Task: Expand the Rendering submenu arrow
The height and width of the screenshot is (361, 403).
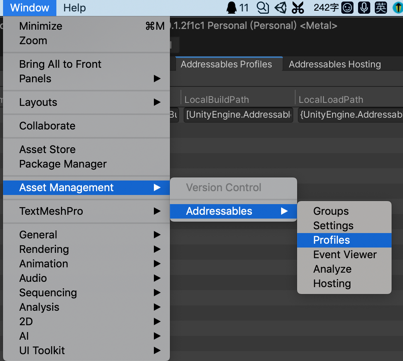Action: [x=157, y=249]
